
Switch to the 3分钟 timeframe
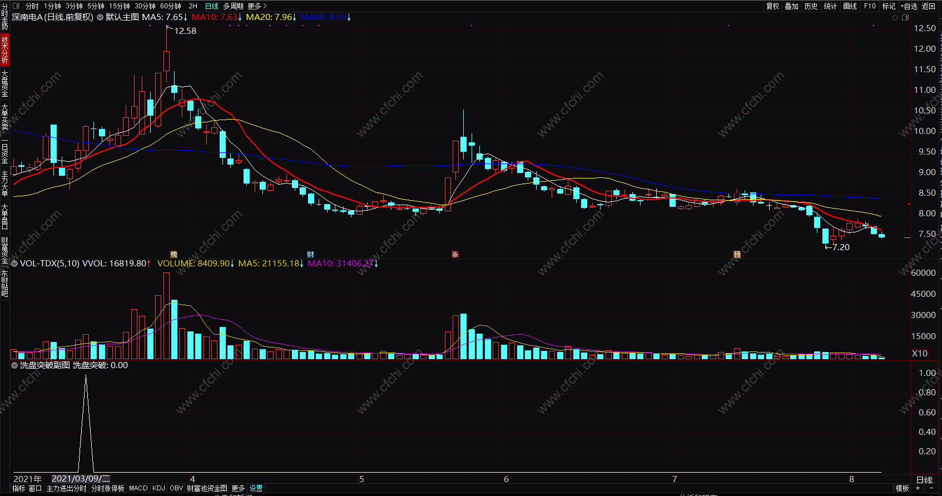click(74, 6)
